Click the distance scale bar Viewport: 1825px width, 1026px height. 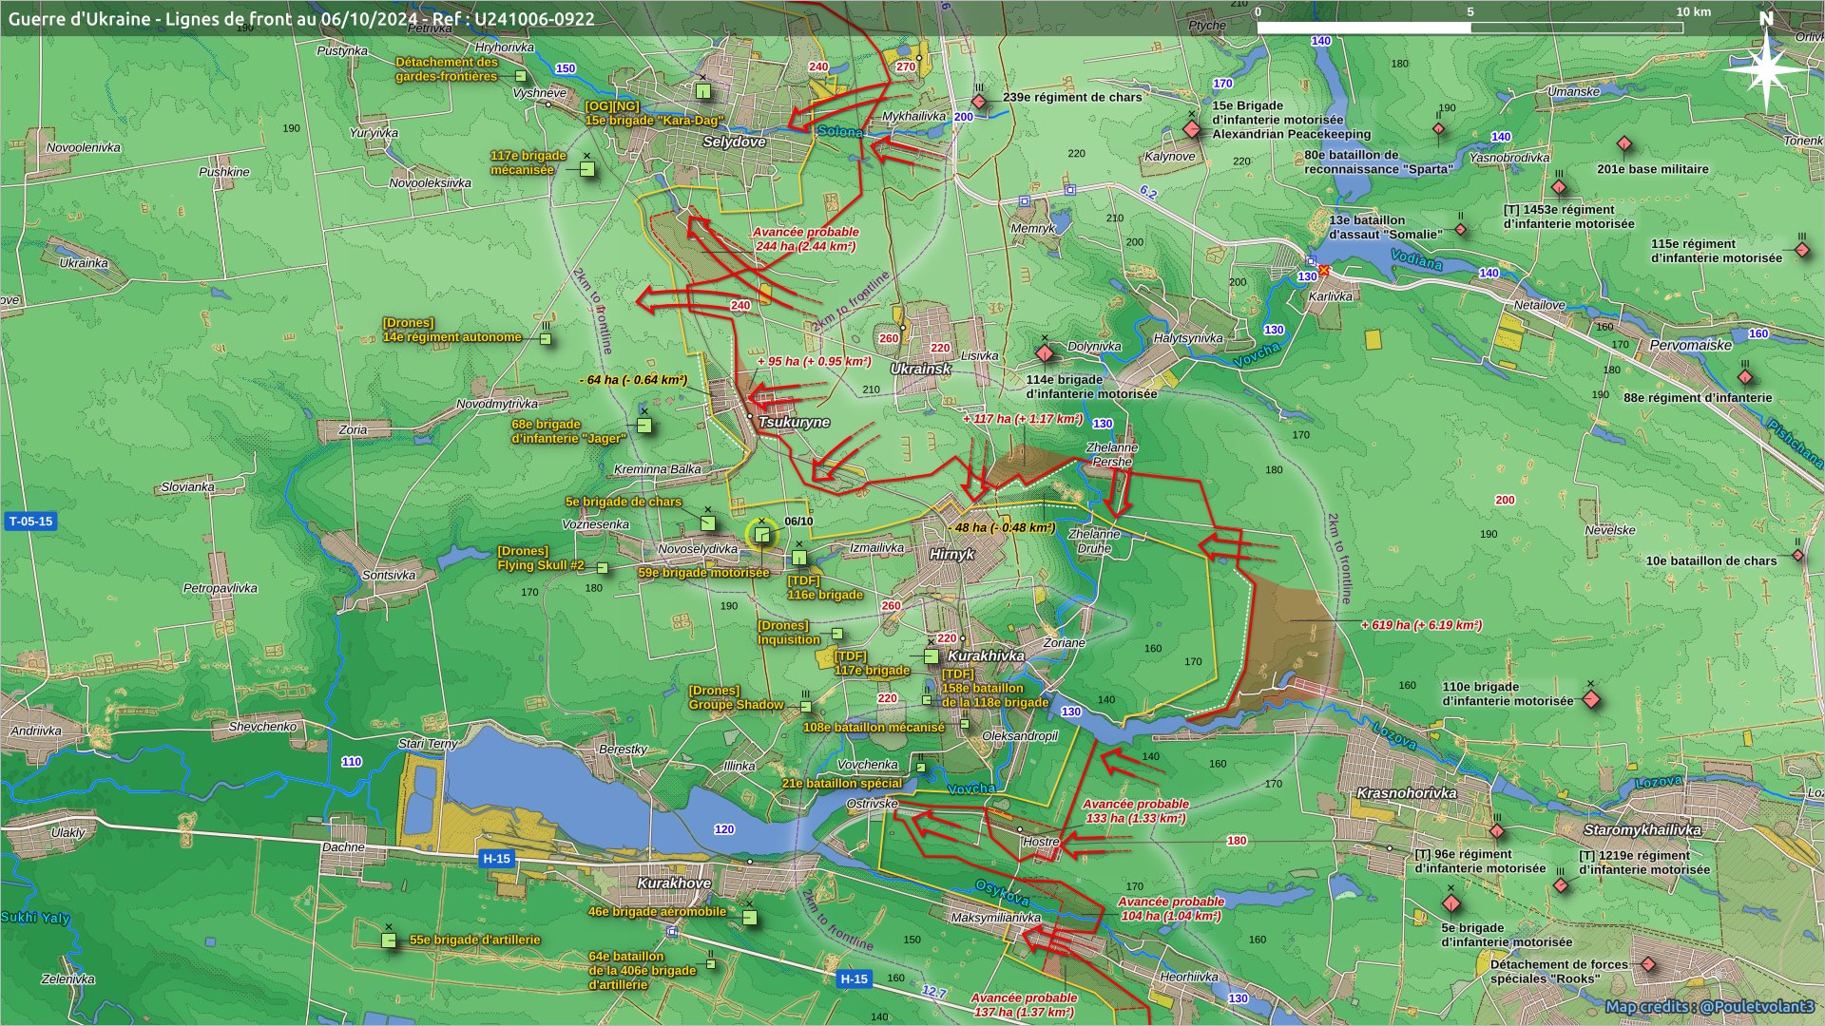(x=1470, y=28)
